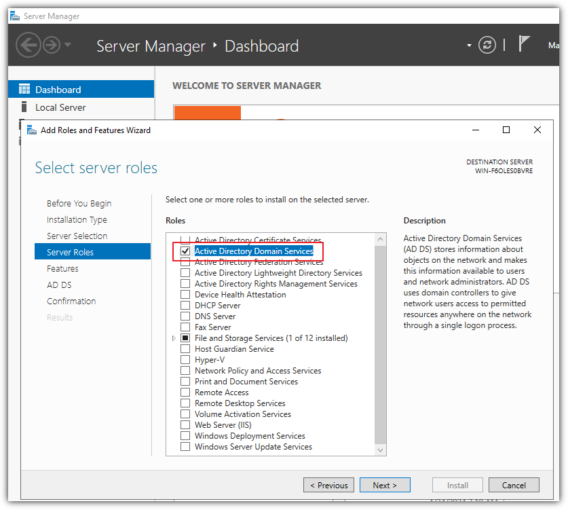Screen dimensions: 568x510
Task: Check the Remote Access role
Action: (185, 393)
